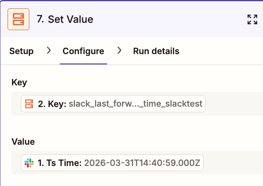Expand the step panel to fullscreen
Screen dimensions: 263x186
(x=252, y=19)
